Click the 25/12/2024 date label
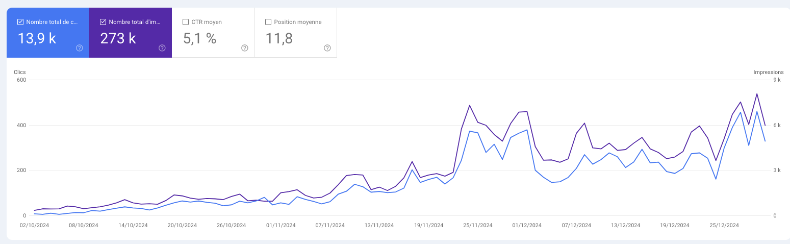790x244 pixels. point(724,225)
